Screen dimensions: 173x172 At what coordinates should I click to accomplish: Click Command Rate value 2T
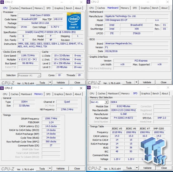tap(51, 146)
